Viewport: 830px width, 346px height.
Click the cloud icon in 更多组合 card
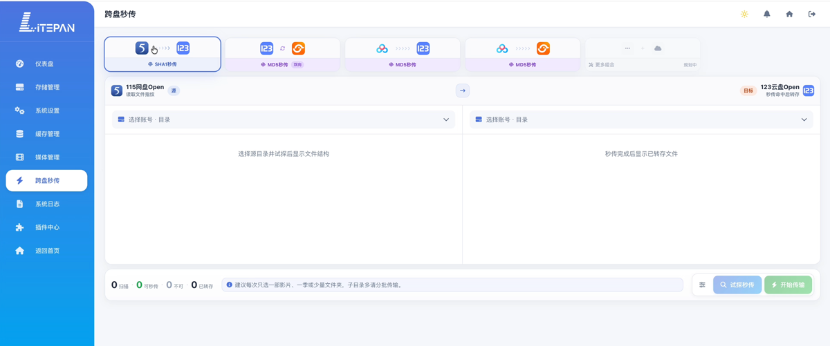point(658,48)
